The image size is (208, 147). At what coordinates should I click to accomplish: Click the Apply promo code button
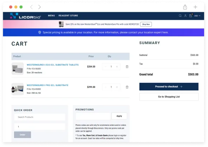click(119, 116)
